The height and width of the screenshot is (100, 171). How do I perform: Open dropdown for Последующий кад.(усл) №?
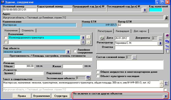click(145, 10)
